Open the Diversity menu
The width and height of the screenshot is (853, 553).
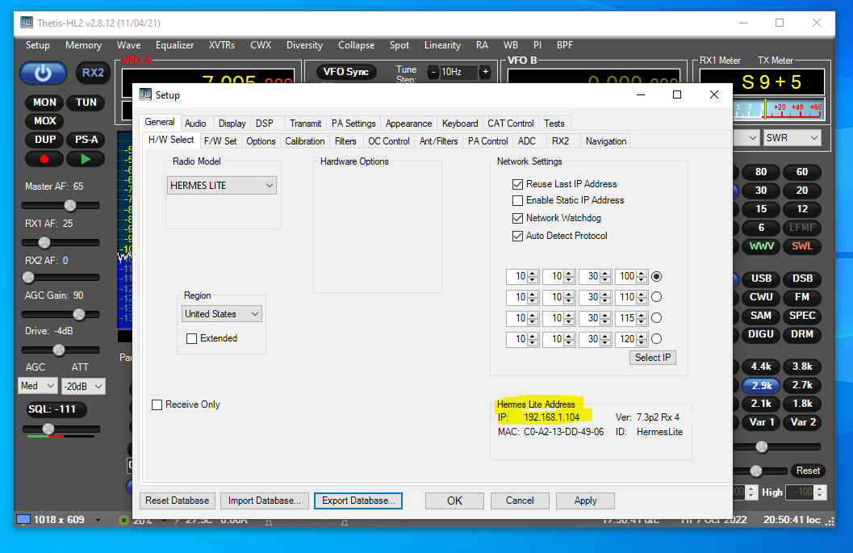coord(305,45)
